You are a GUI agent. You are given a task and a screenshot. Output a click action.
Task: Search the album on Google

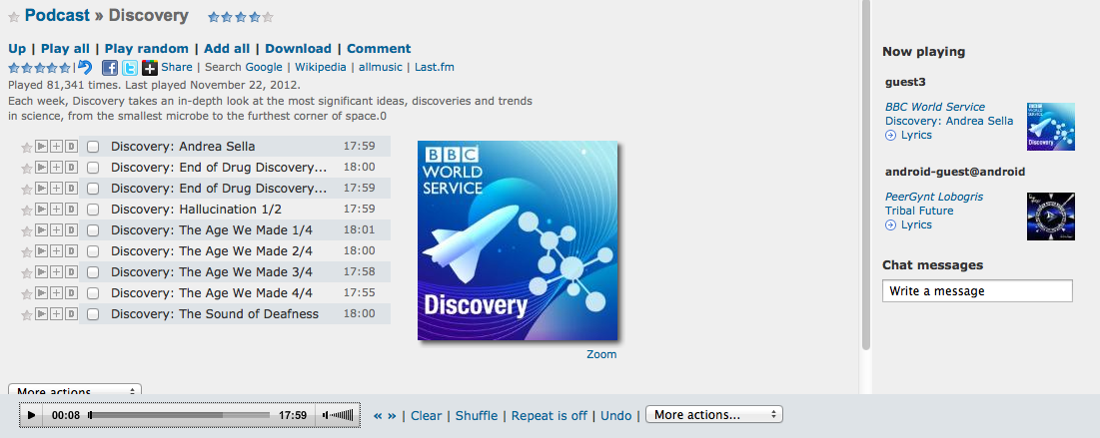(x=264, y=67)
